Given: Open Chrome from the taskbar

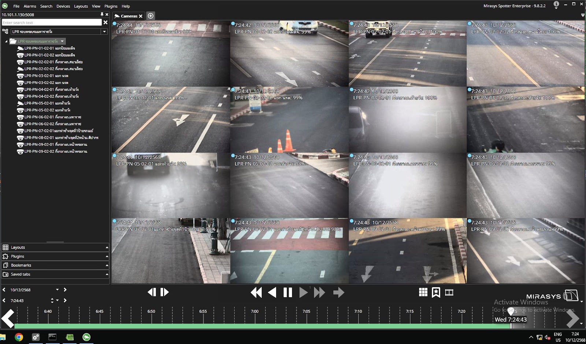Looking at the screenshot, I should [x=19, y=337].
